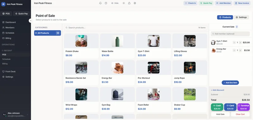This screenshot has width=253, height=120.
Task: Go to Dashboard in sidebar
Action: point(9,22)
